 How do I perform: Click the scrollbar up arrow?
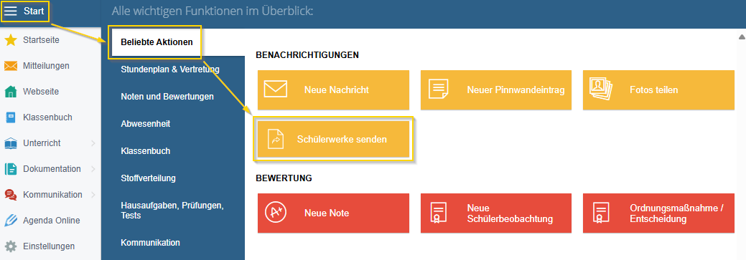pyautogui.click(x=741, y=37)
